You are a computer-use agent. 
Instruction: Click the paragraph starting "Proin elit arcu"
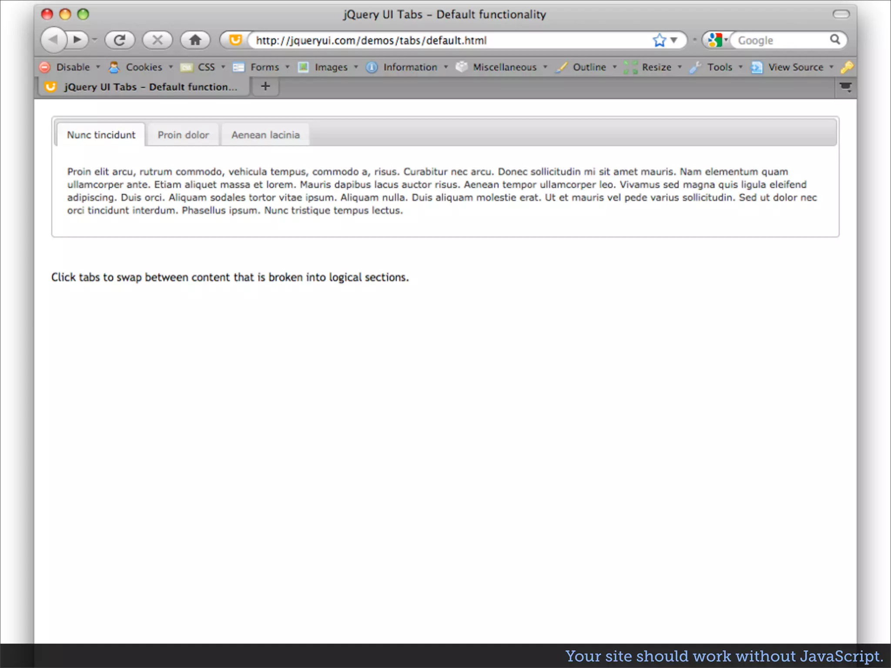(442, 191)
